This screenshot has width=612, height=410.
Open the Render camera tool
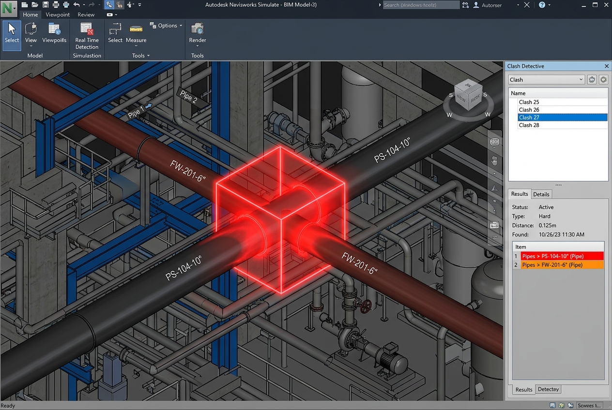coord(197,34)
